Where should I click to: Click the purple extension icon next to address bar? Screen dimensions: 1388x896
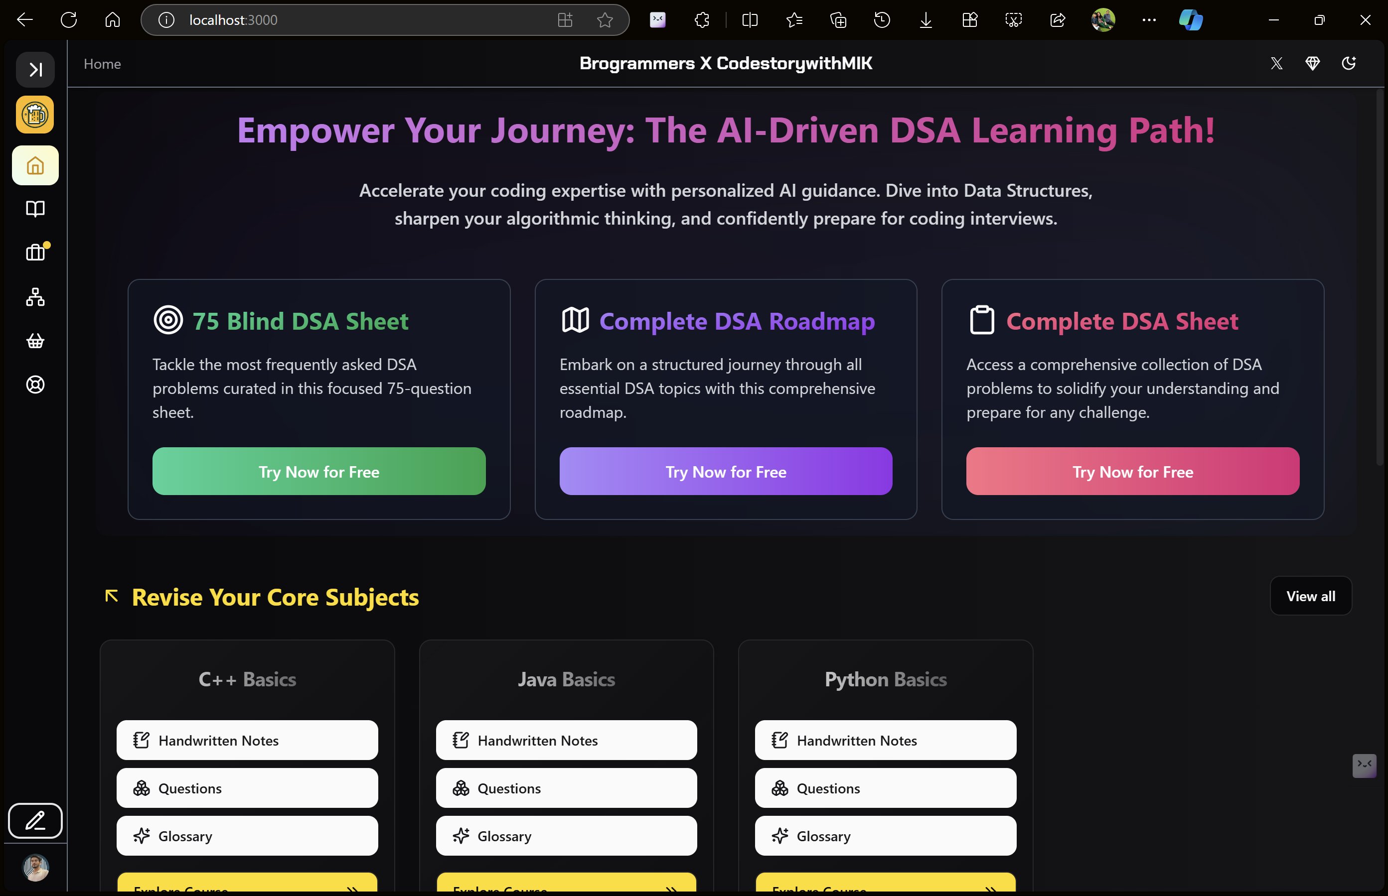pos(657,20)
